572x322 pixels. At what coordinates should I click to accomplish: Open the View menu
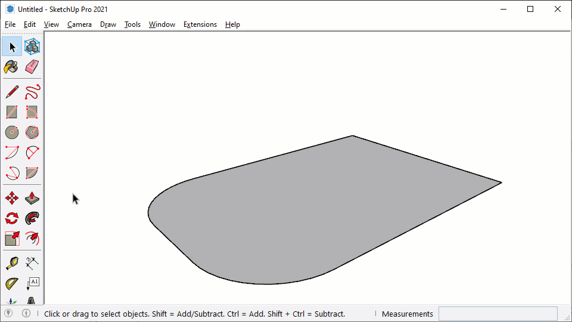coord(51,24)
